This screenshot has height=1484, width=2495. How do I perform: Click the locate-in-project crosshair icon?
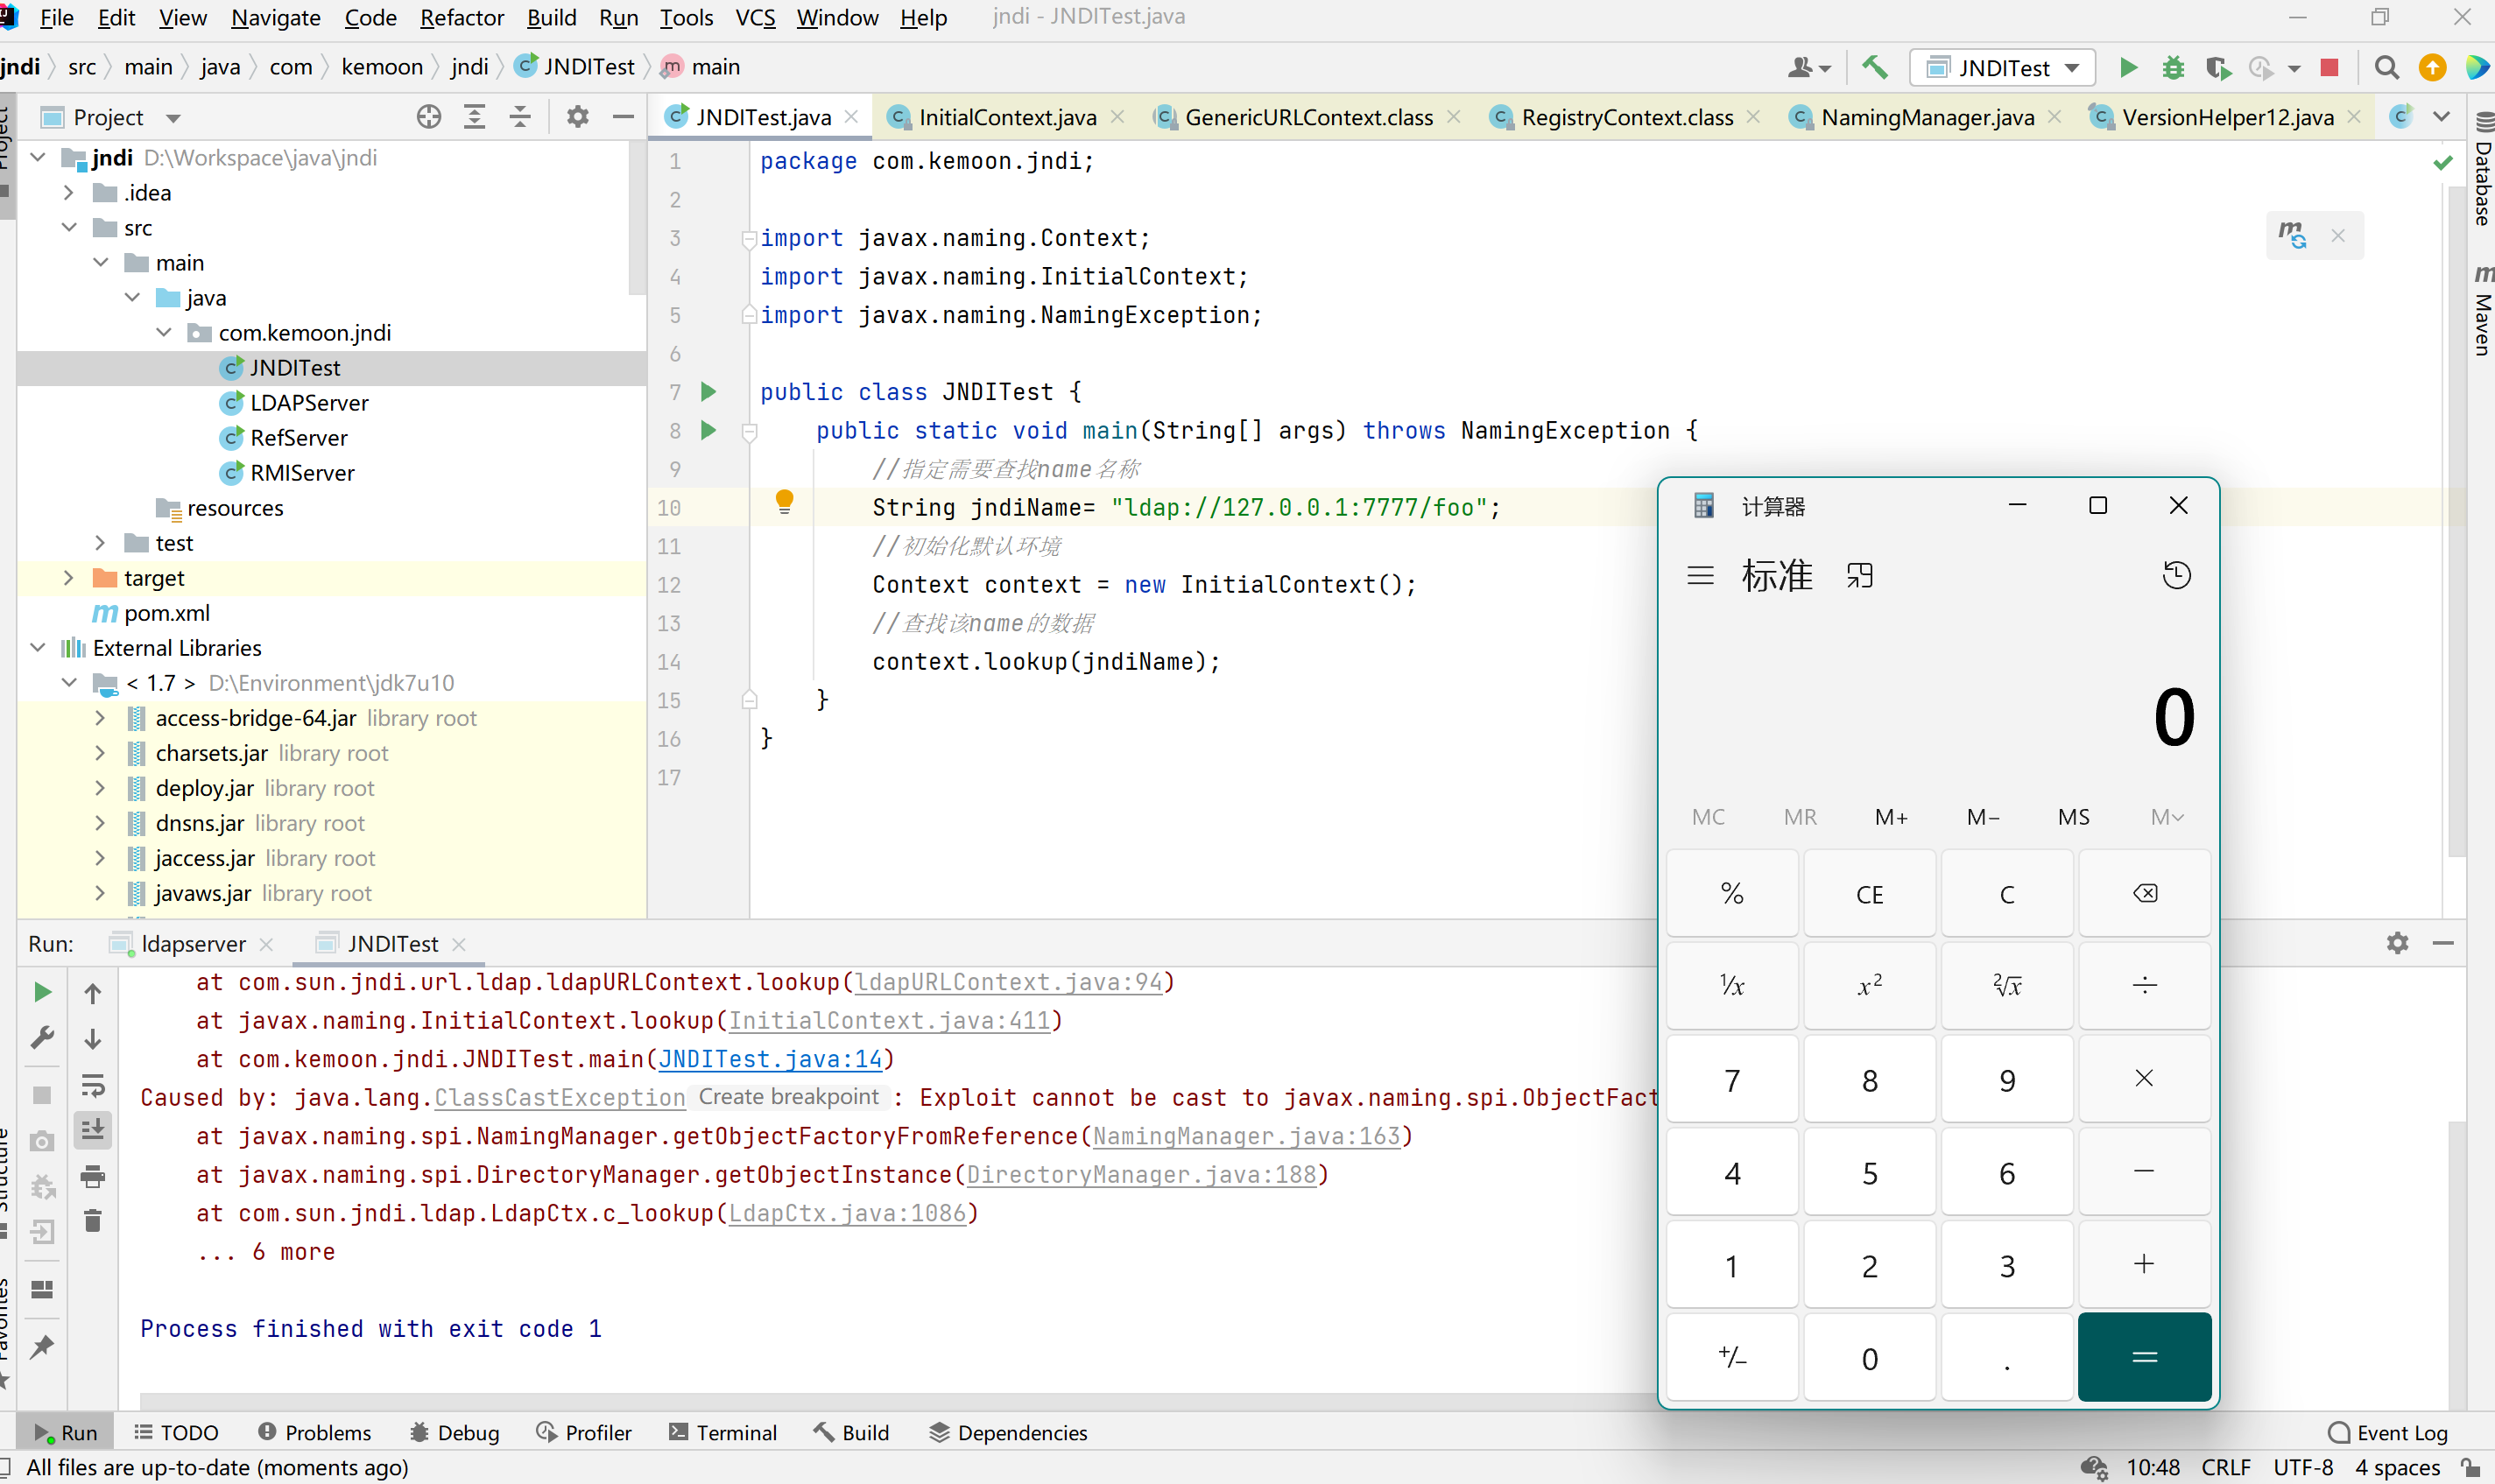pyautogui.click(x=428, y=117)
